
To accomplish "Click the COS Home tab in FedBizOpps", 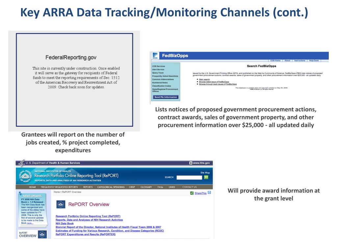I will click(x=275, y=61).
